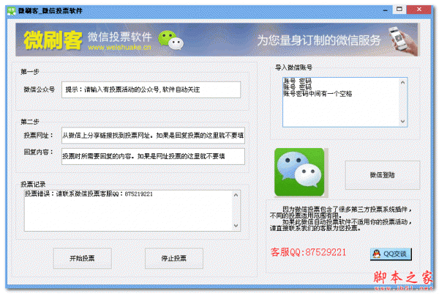Click the 导入微信账号 group label
The image size is (439, 294).
(293, 67)
